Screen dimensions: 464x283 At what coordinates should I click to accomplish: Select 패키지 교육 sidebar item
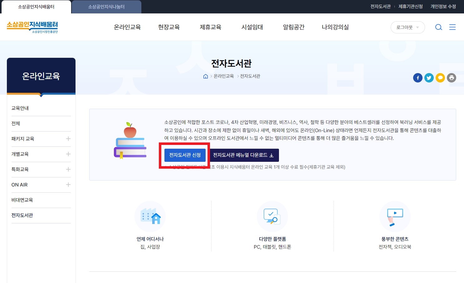tap(23, 139)
